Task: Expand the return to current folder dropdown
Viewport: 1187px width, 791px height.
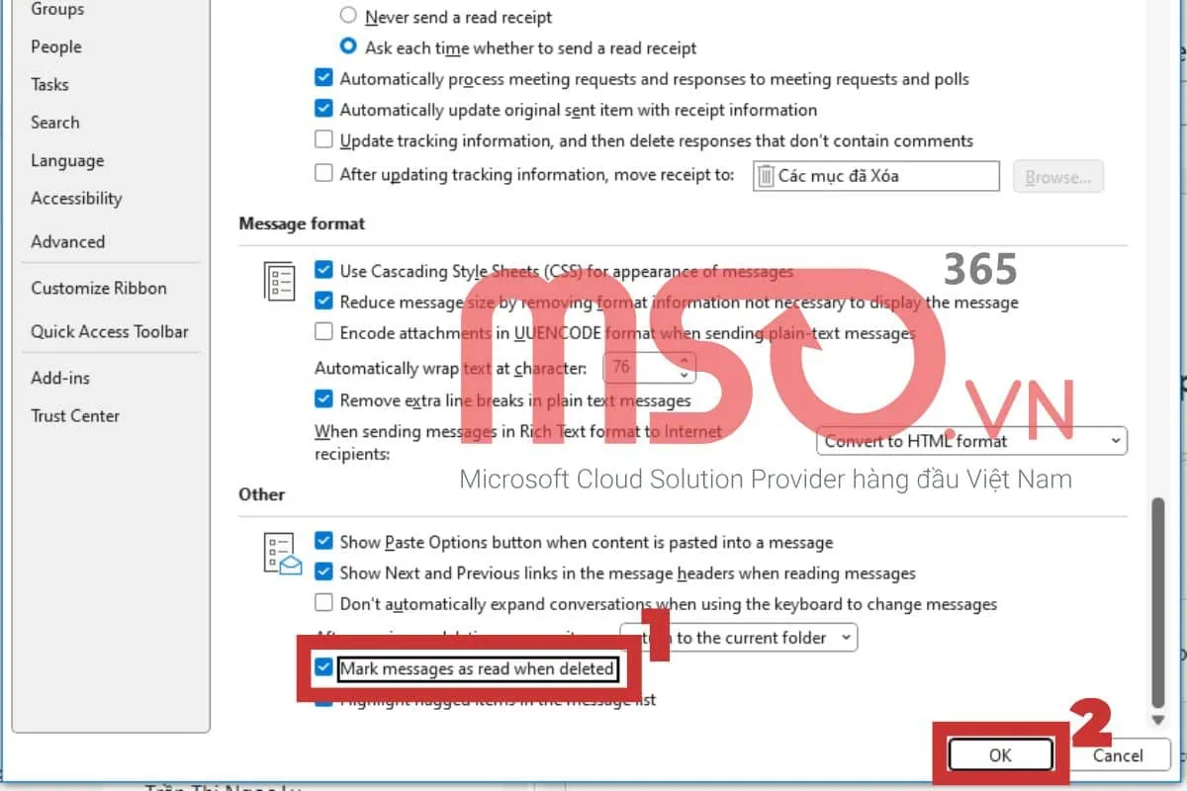Action: point(738,638)
